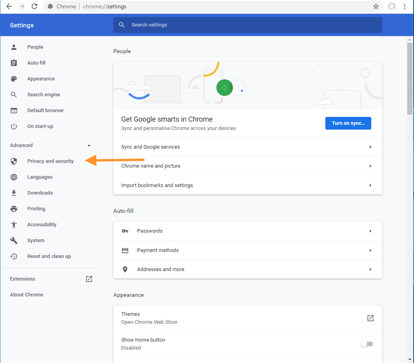Click the Appearance palette icon
The width and height of the screenshot is (414, 363).
(14, 79)
